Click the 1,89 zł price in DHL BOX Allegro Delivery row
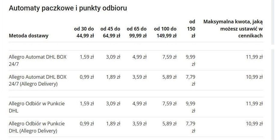 click(113, 77)
